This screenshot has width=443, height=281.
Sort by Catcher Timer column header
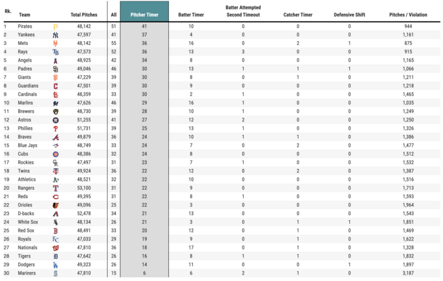pyautogui.click(x=297, y=13)
